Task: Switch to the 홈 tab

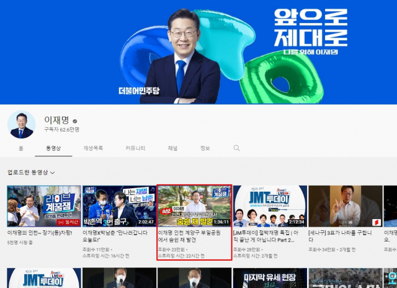Action: [x=21, y=148]
